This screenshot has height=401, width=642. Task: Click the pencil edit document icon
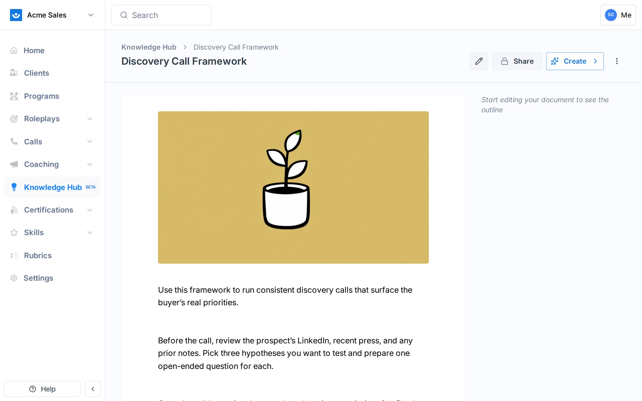click(x=479, y=61)
